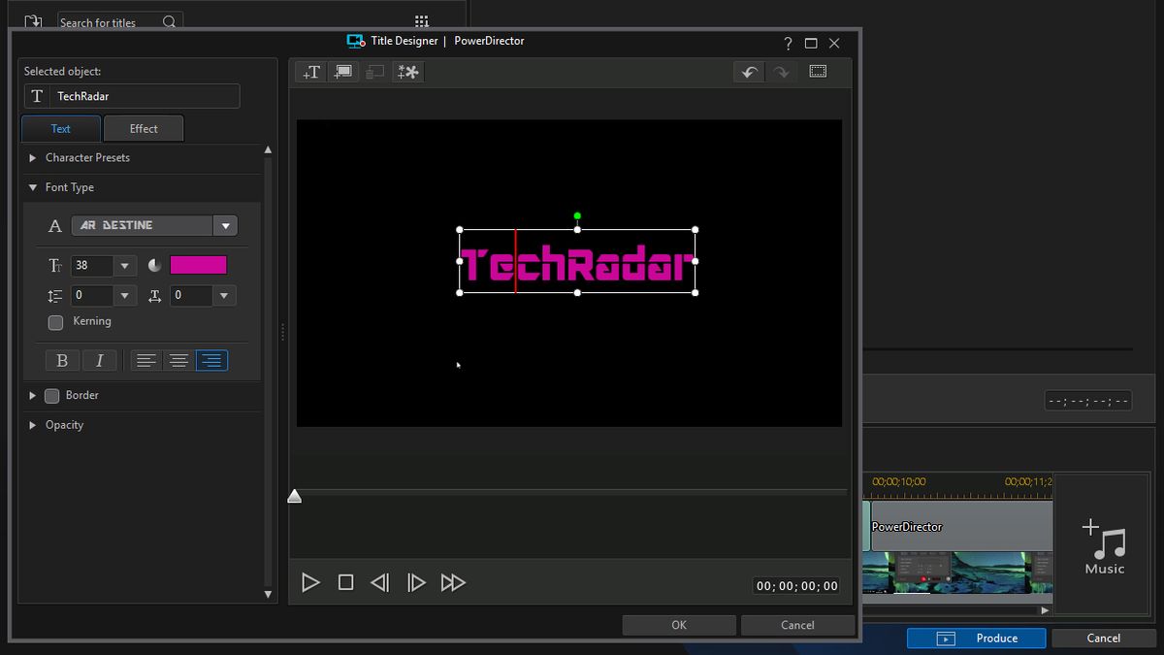Screen dimensions: 1164x655
Task: Click the Produce button on the timeline
Action: (975, 638)
